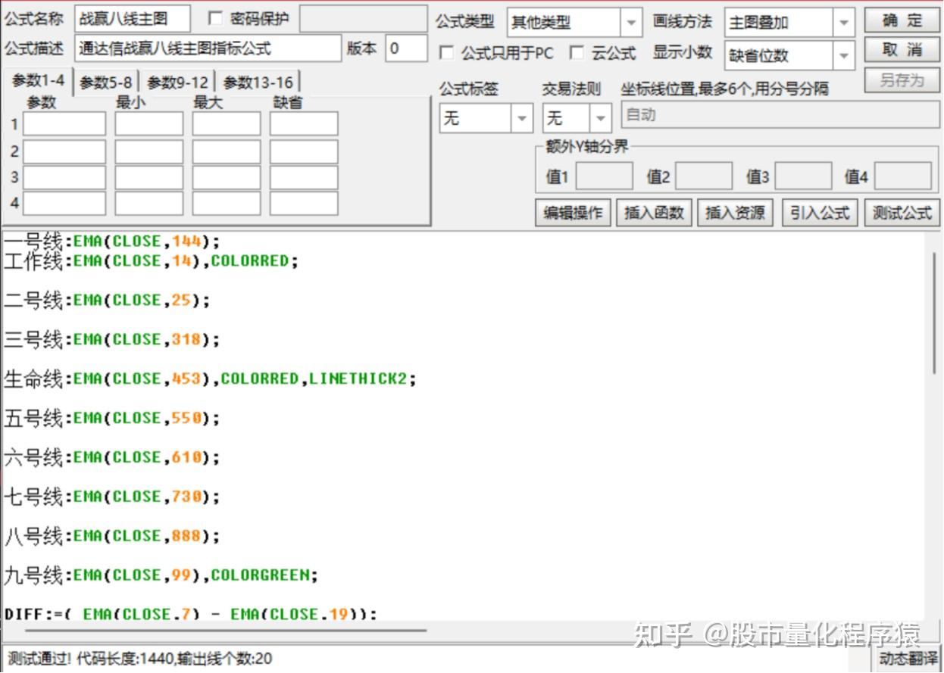The image size is (944, 673).
Task: Click the 值3 input field
Action: (x=803, y=176)
